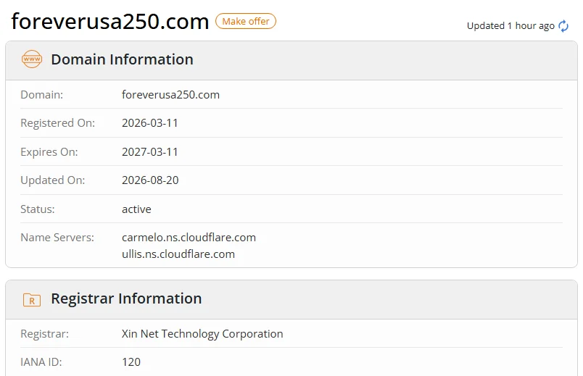Click the 'Updated On:' label
Screen dimensions: 583x376
point(53,180)
